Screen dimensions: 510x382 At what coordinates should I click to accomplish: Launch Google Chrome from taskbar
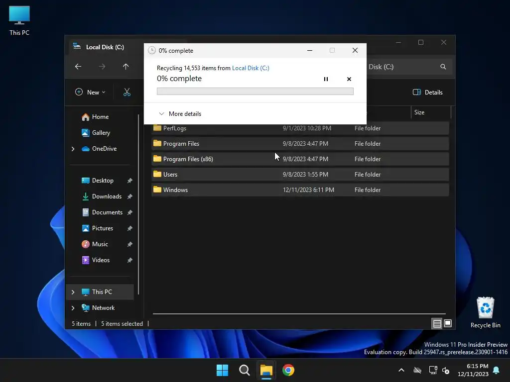[x=288, y=370]
